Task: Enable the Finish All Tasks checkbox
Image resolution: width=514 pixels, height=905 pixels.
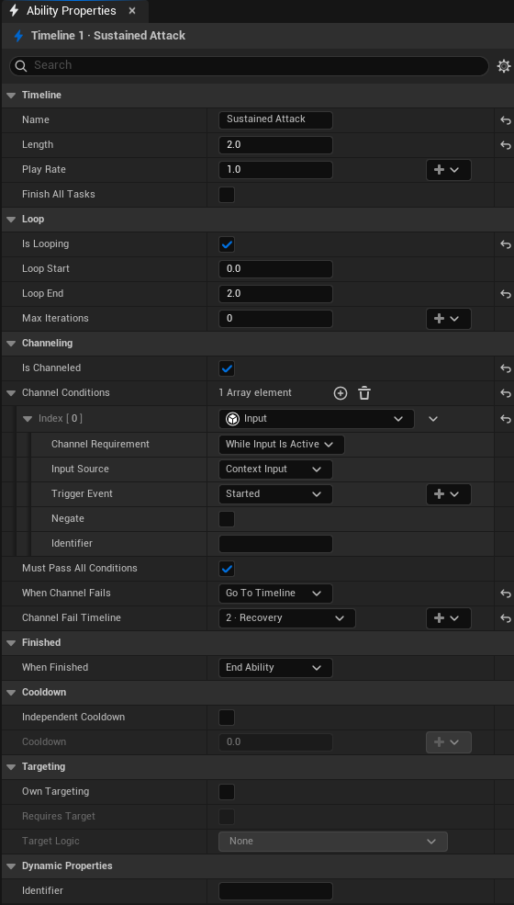Action: 227,195
